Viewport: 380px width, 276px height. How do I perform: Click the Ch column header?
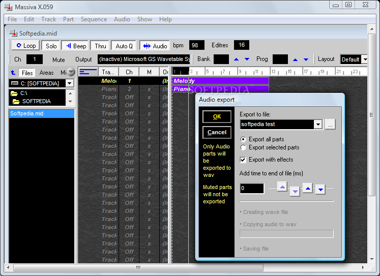[x=129, y=72]
